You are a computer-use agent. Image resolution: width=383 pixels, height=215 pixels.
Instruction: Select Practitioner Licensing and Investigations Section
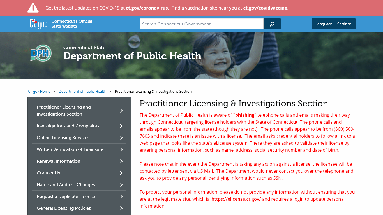64,110
